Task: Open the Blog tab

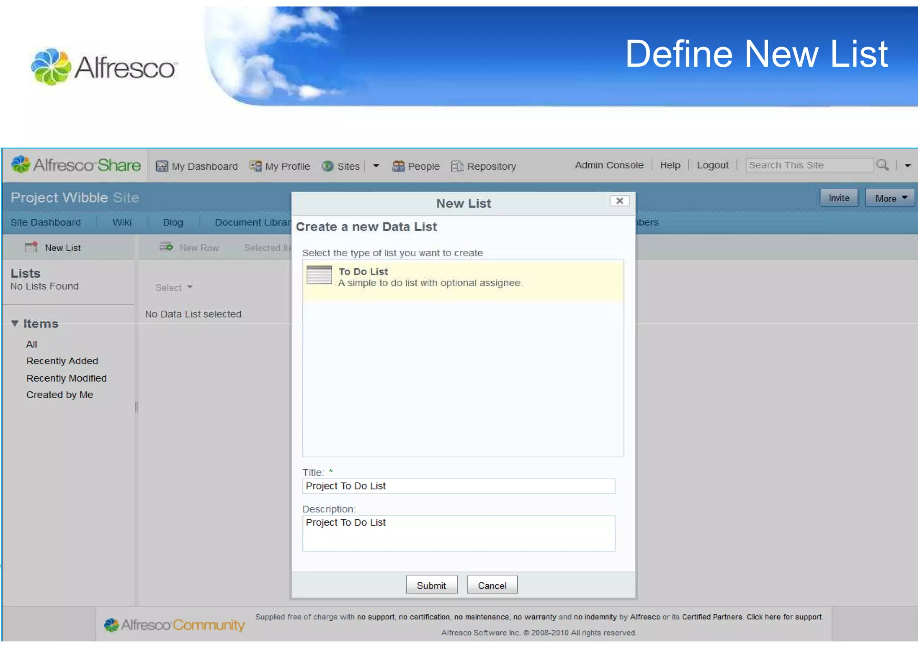Action: (x=173, y=223)
